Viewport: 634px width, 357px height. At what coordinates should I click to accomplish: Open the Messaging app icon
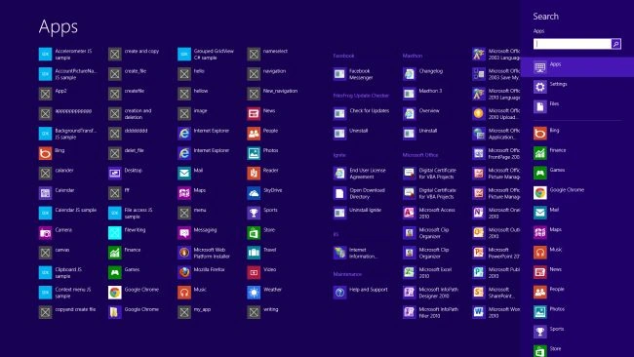(184, 233)
